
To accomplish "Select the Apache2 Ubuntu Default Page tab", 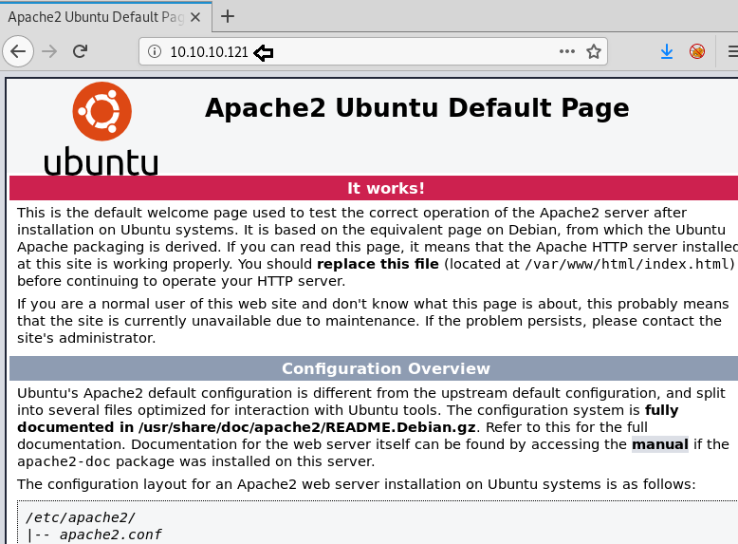I will pyautogui.click(x=105, y=17).
